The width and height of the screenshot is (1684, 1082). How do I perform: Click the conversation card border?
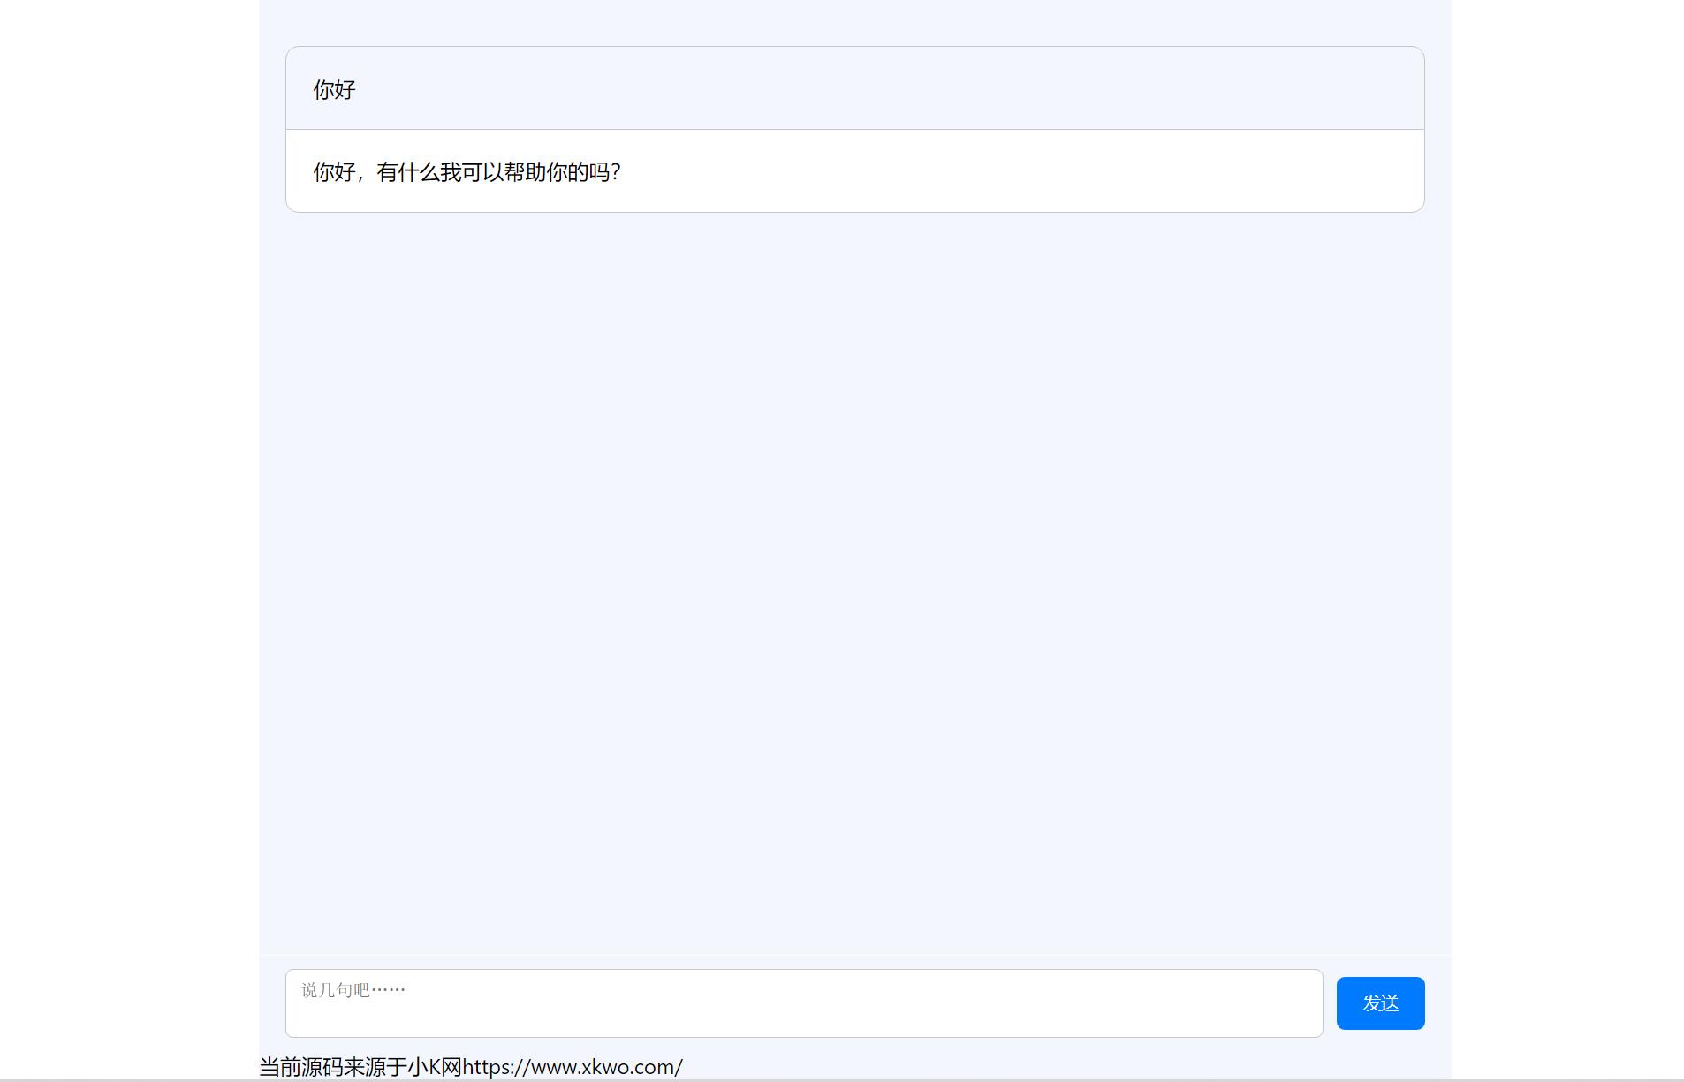click(x=286, y=131)
